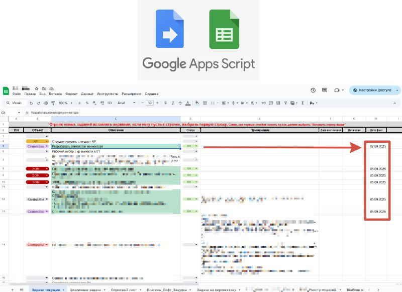Click the insert comment icon
Screen dimensions: 402x292
[271, 103]
